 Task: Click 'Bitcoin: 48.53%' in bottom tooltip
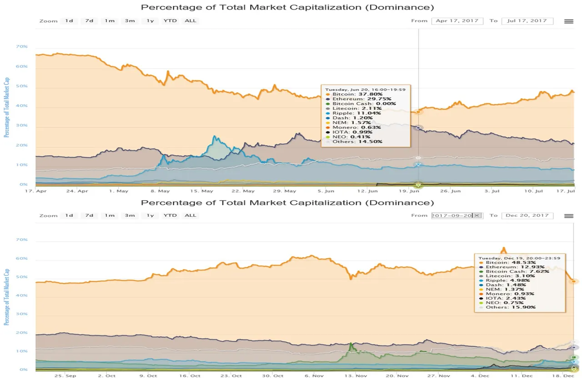coord(511,262)
